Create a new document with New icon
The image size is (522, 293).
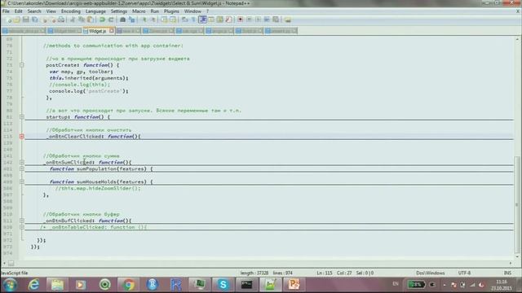[9, 20]
